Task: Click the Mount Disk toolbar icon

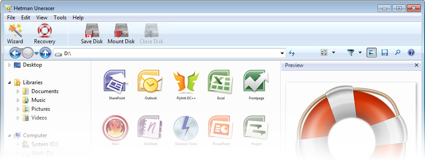Action: (121, 34)
